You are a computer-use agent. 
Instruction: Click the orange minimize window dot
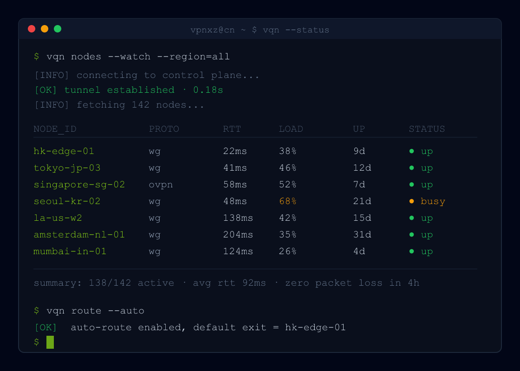pos(45,29)
